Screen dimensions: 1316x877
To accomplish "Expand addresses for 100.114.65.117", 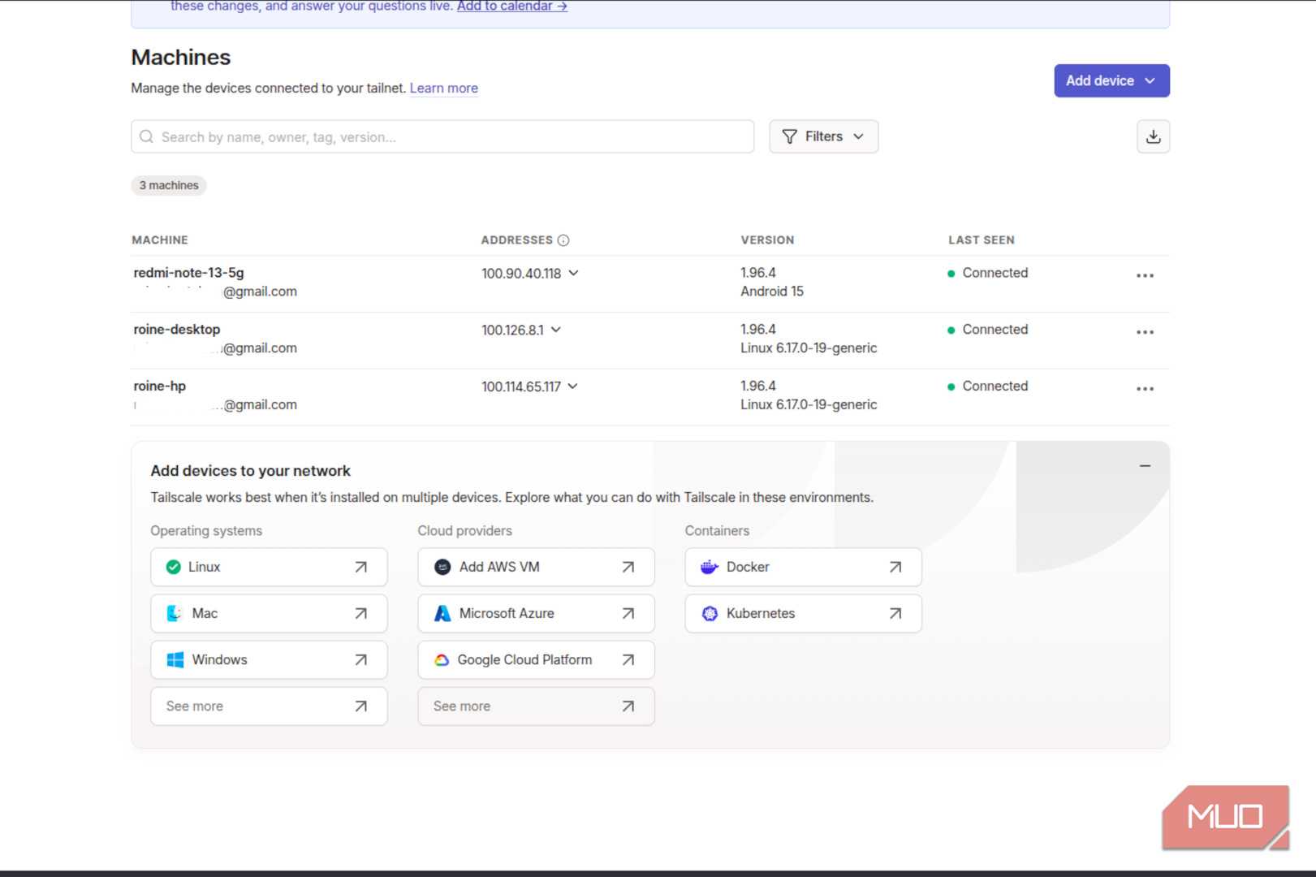I will [x=573, y=387].
